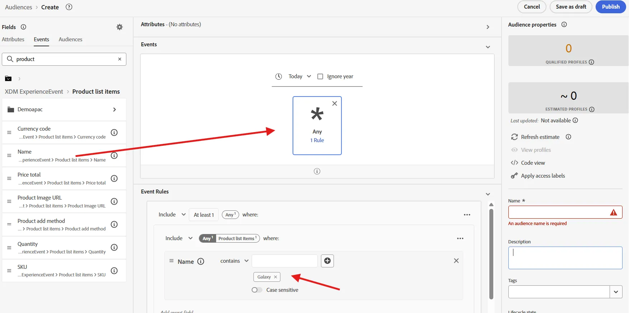The height and width of the screenshot is (313, 629).
Task: Add a value with the plus button
Action: [327, 261]
